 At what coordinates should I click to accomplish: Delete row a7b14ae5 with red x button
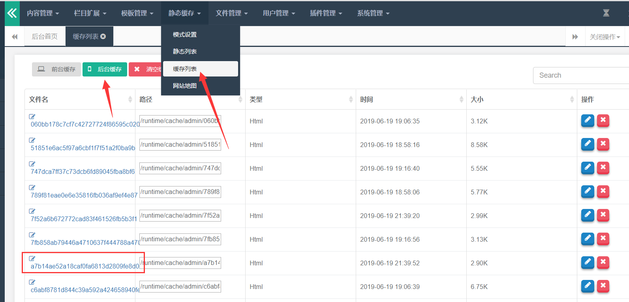603,263
